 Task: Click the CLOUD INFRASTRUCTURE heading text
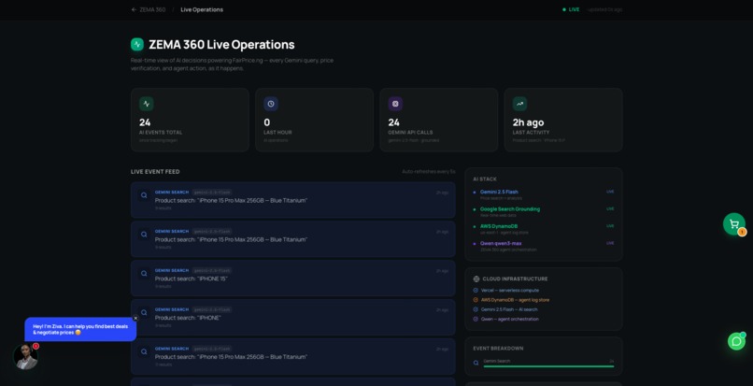pos(516,279)
